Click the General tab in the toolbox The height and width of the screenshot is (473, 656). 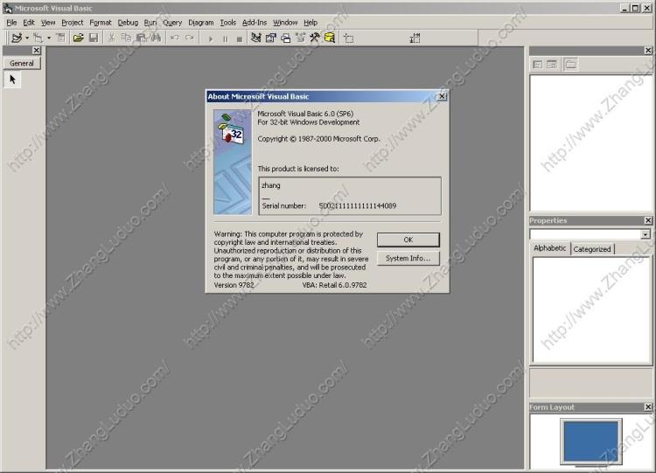point(22,63)
